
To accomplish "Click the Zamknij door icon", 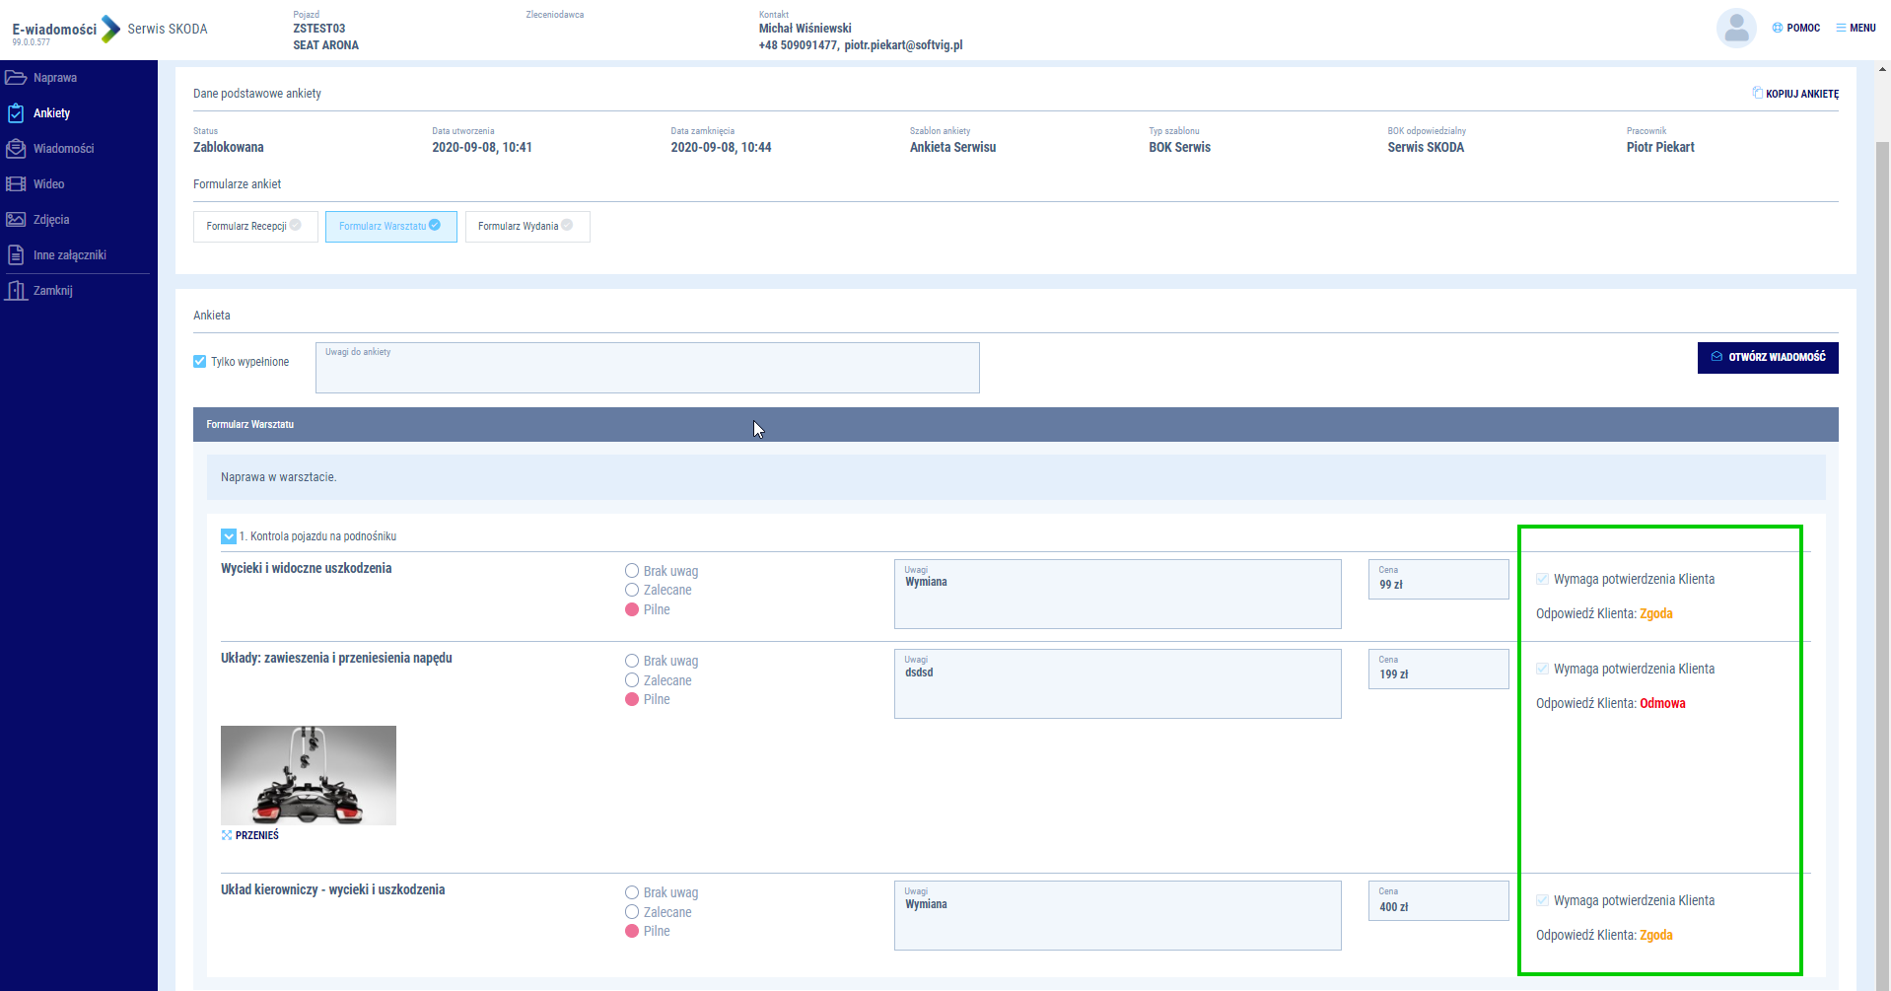I will click(x=16, y=291).
